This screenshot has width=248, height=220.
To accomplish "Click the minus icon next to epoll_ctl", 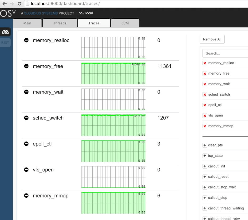I will click(26, 144).
